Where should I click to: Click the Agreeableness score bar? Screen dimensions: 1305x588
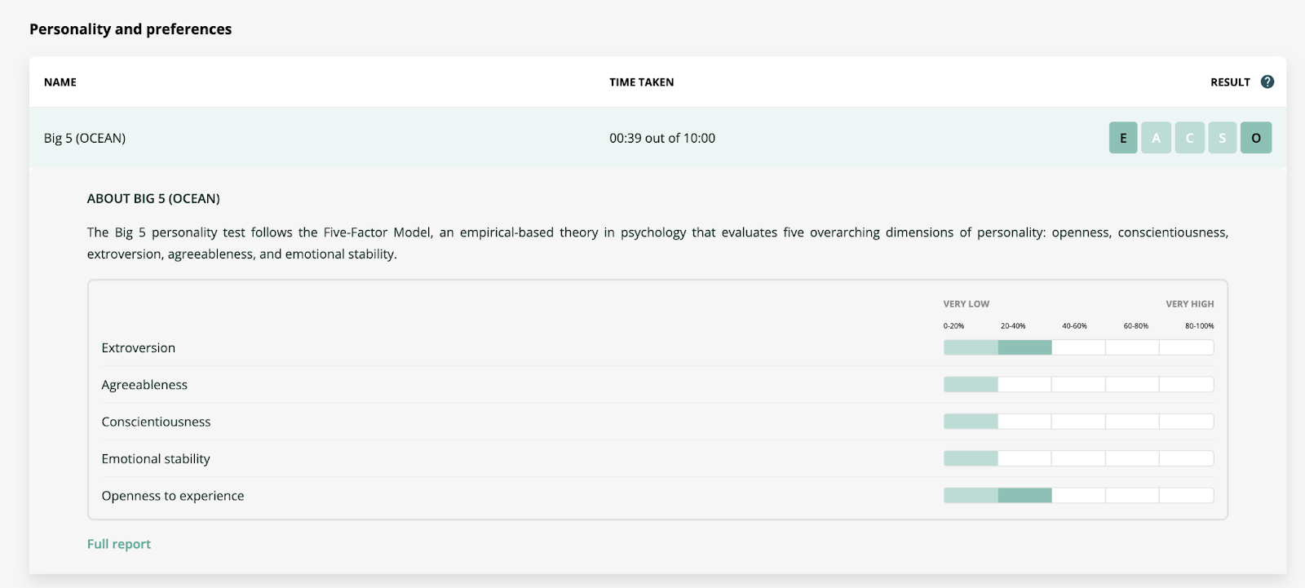[x=1078, y=384]
